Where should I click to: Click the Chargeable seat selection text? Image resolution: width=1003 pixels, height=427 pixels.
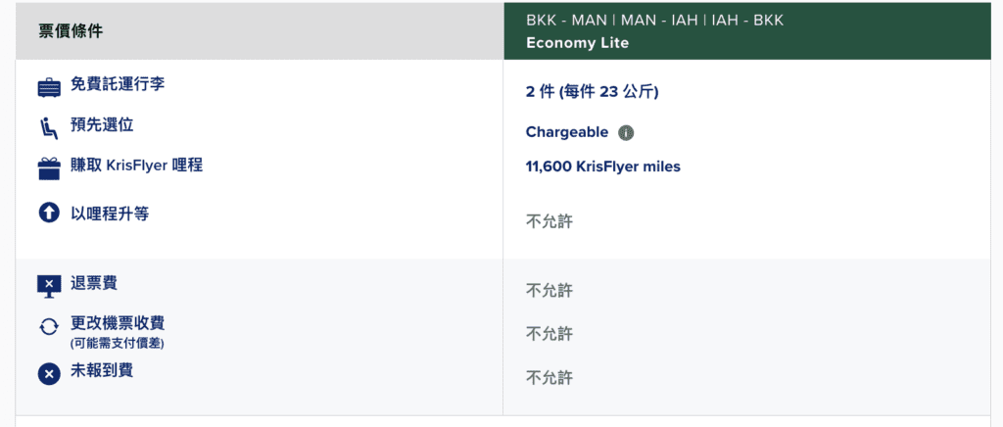point(567,132)
